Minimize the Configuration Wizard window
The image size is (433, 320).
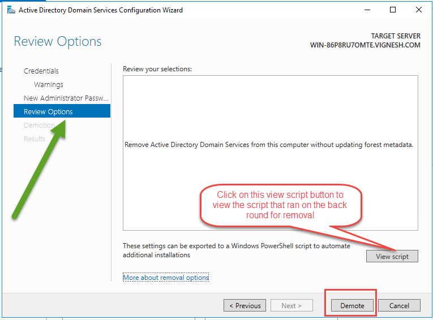point(368,10)
